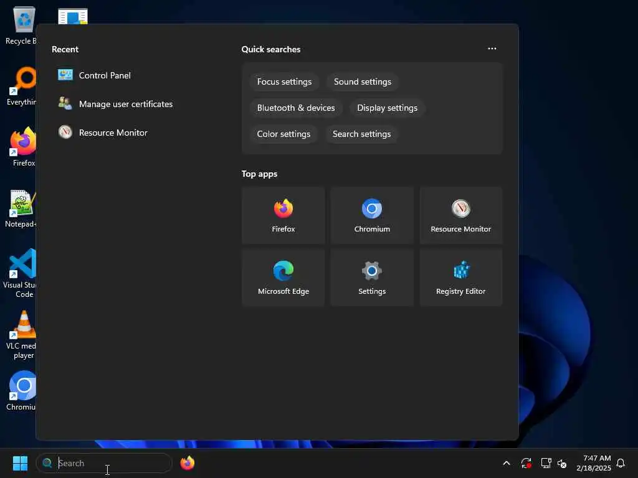
Task: Open Firefox from the taskbar
Action: 187,463
